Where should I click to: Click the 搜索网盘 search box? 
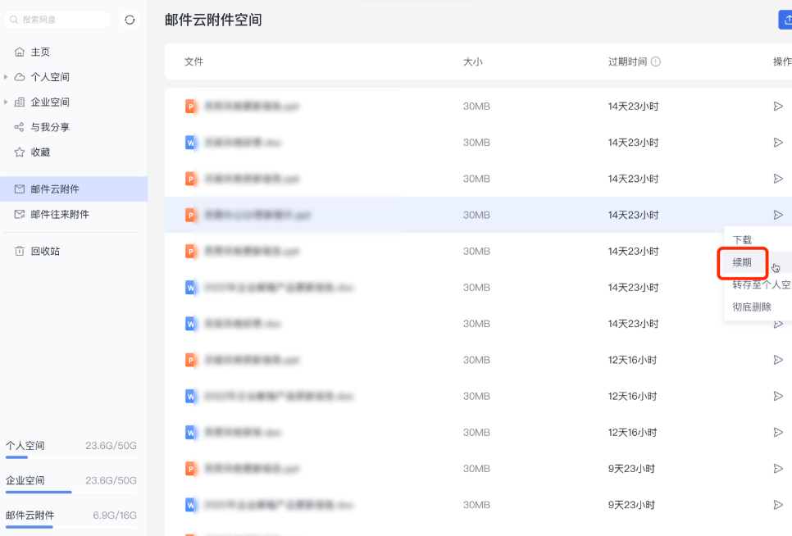[57, 20]
